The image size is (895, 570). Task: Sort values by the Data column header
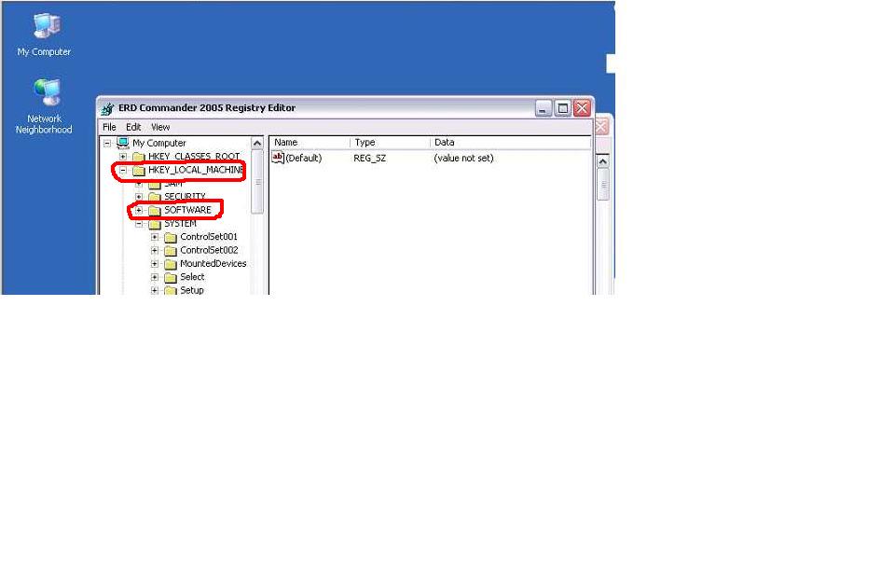coord(510,142)
